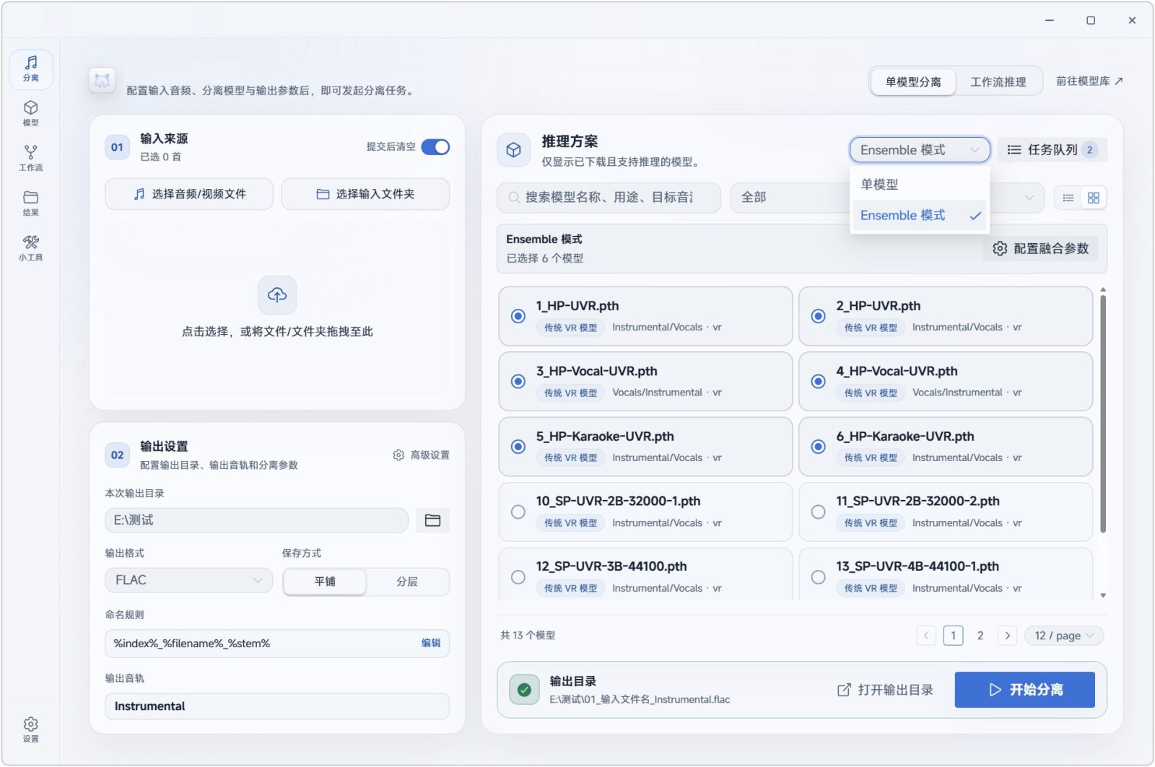
Task: Click 选择音频/视频文件 button
Action: 189,194
